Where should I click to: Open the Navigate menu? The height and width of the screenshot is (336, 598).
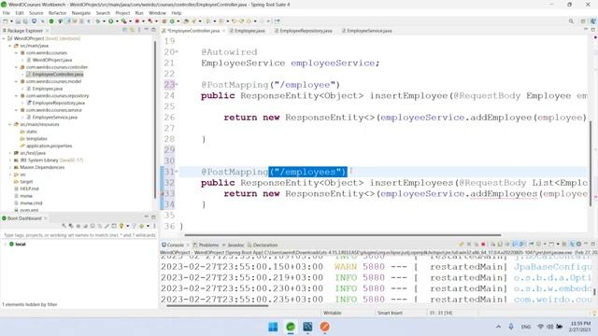click(x=81, y=13)
